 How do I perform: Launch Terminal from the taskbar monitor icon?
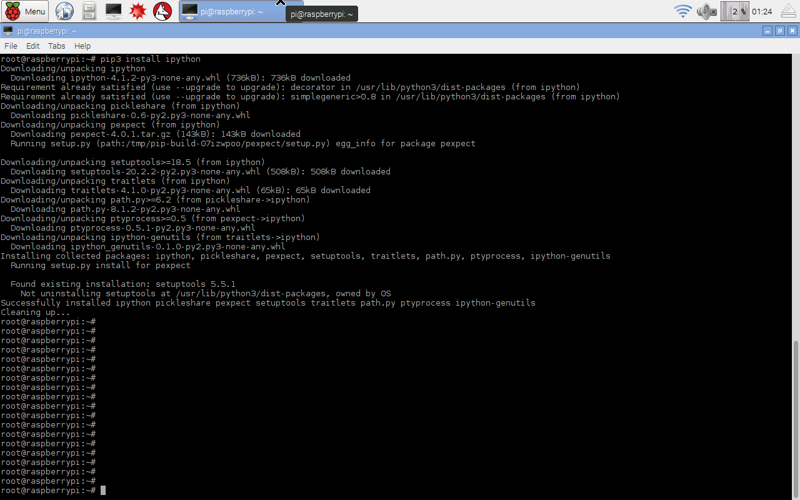coord(114,11)
